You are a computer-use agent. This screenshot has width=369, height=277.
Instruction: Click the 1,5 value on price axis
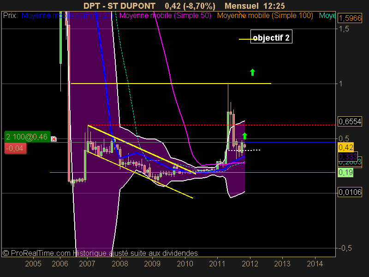pyautogui.click(x=344, y=29)
